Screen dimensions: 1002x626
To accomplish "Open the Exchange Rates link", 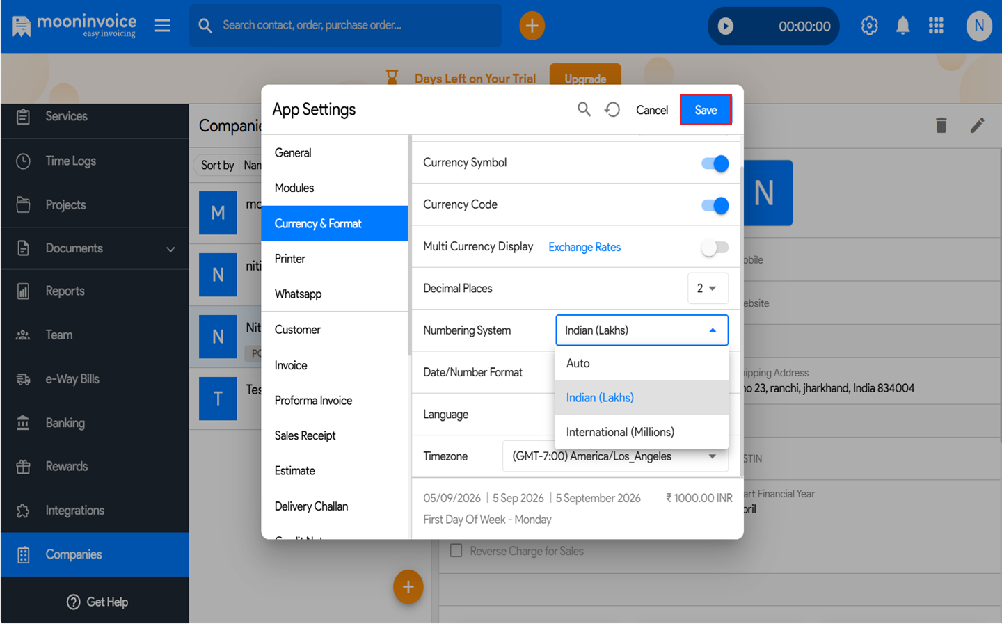I will (584, 247).
